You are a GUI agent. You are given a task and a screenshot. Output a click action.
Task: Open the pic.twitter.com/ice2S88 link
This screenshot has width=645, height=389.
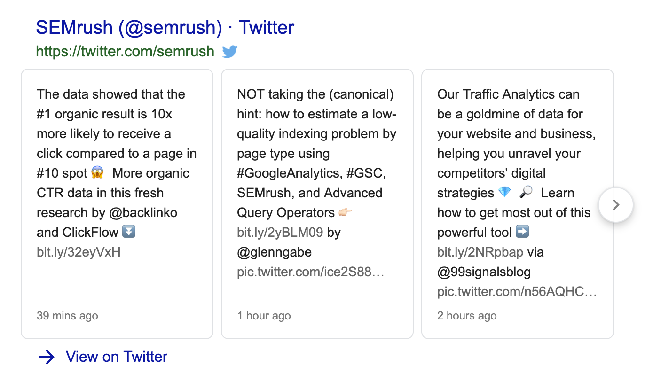tap(311, 272)
